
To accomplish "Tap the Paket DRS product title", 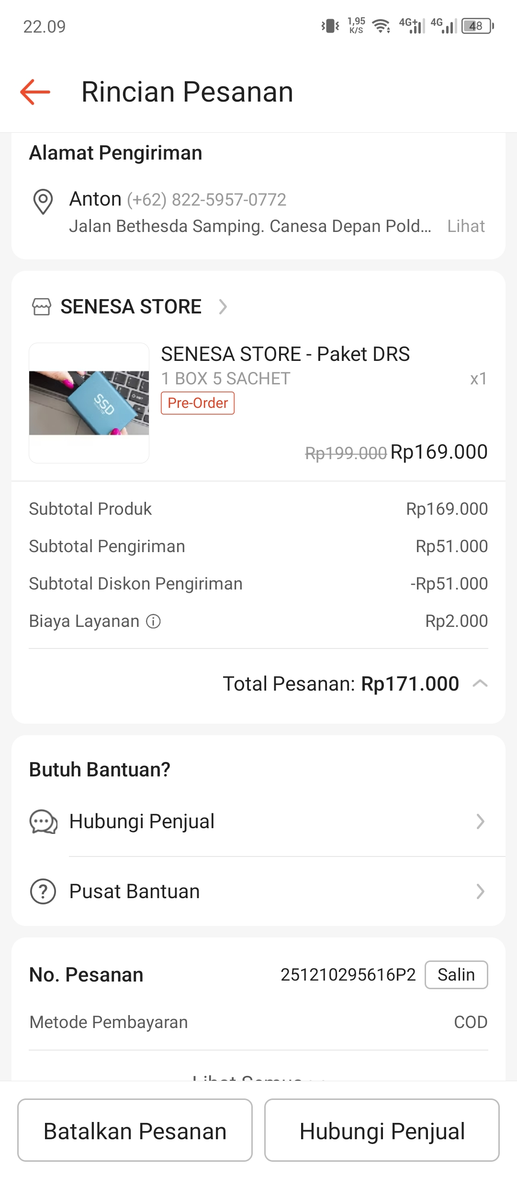I will 285,354.
